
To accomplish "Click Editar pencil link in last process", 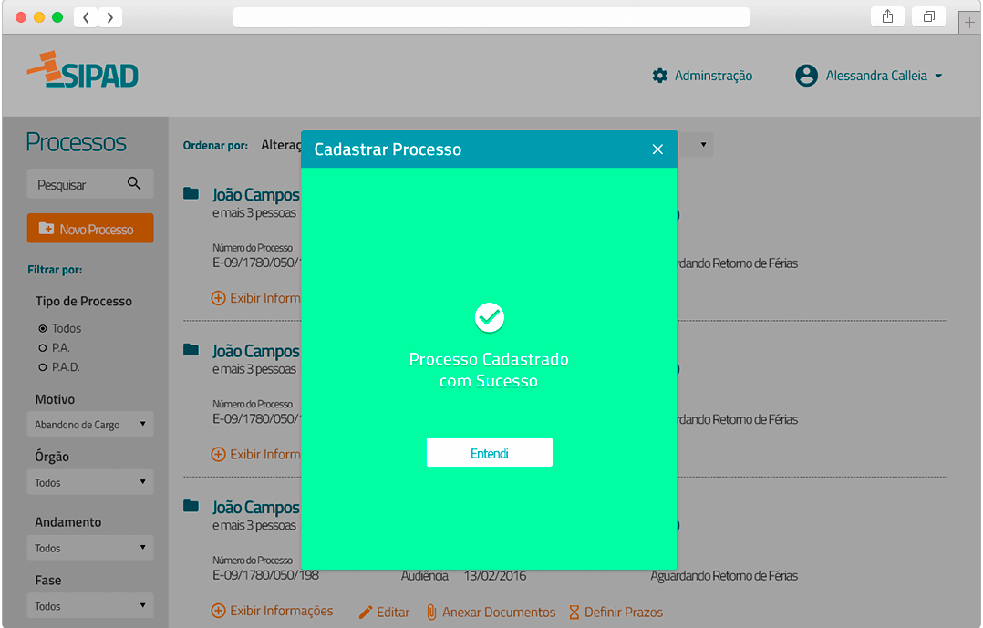I will coord(384,613).
